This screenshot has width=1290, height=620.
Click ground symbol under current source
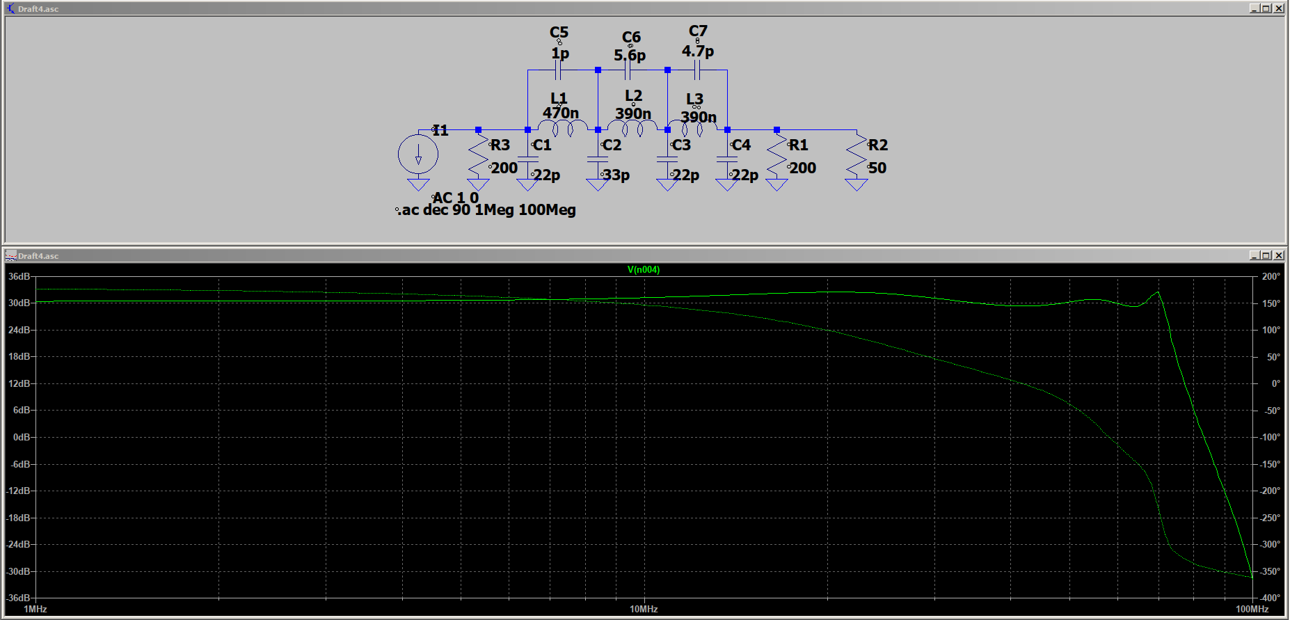point(418,184)
